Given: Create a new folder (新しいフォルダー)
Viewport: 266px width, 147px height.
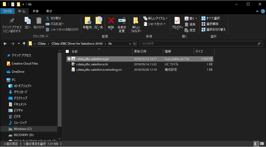Looking at the screenshot, I should pos(136,25).
